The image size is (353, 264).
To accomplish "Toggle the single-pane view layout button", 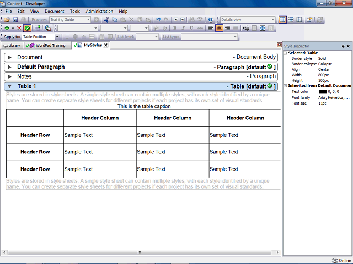I will [x=282, y=20].
